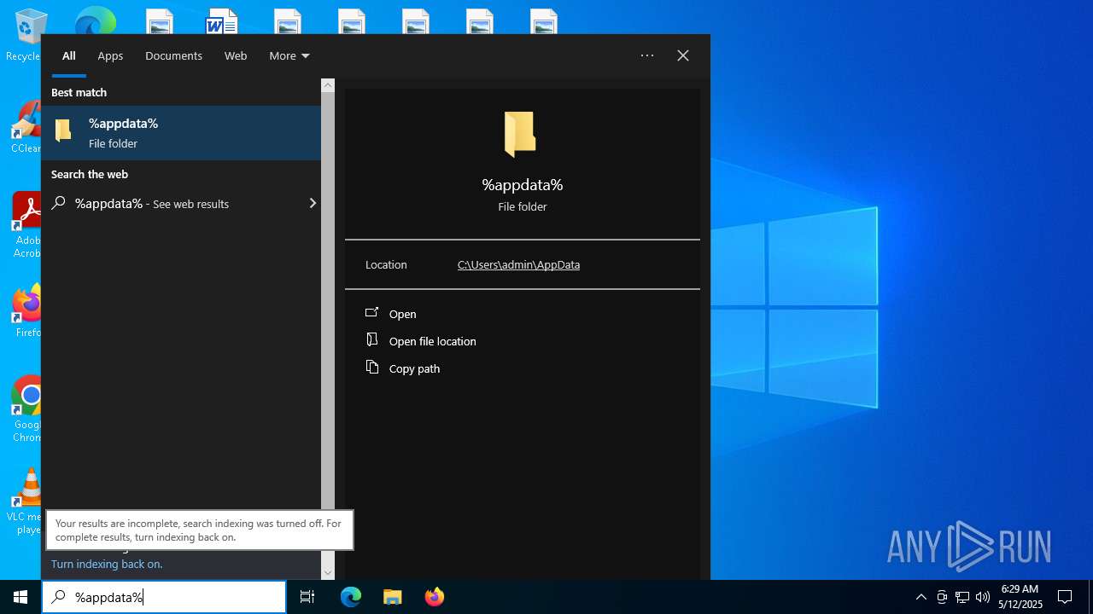This screenshot has height=614, width=1093.
Task: Select the Adobe Acrobat desktop shortcut
Action: coord(27,225)
